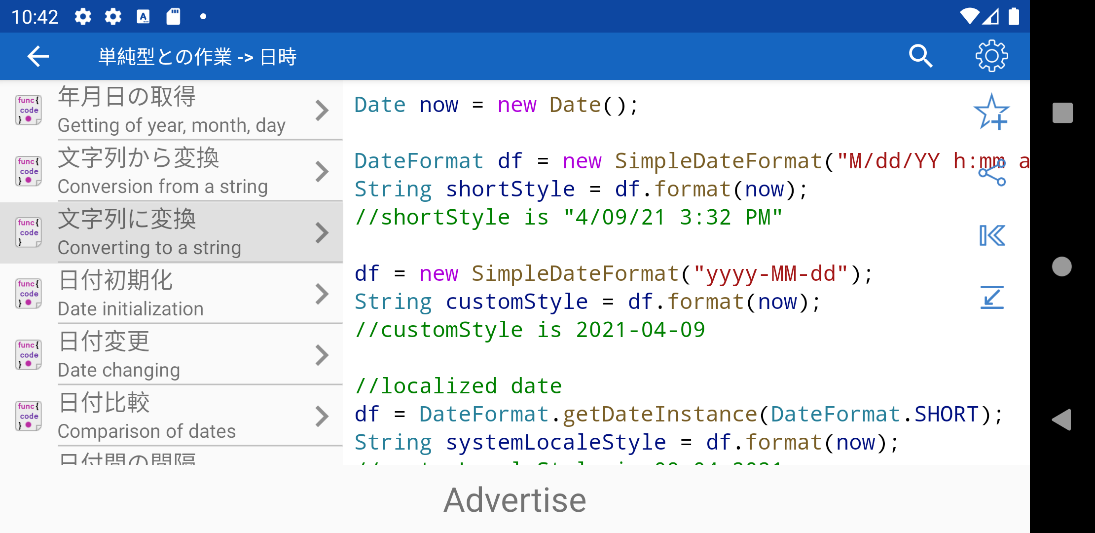
Task: Open the 文字列から変換 topic
Action: pos(172,171)
